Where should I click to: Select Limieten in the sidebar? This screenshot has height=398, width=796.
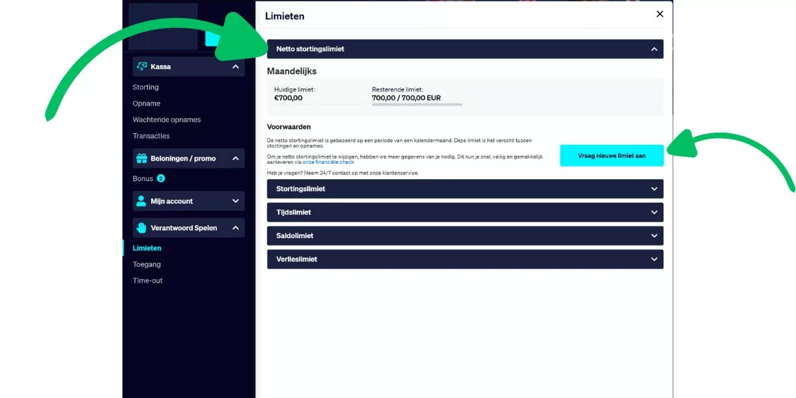[147, 248]
